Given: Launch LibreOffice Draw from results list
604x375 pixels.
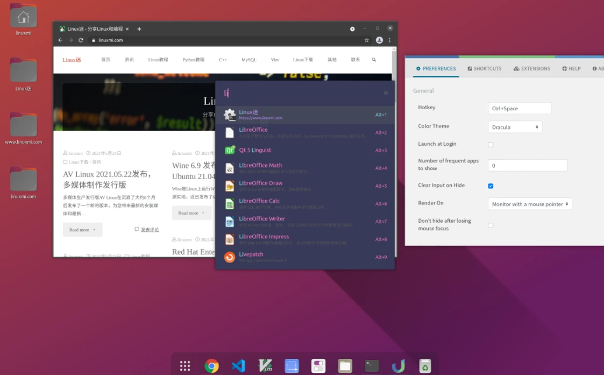Looking at the screenshot, I should pyautogui.click(x=260, y=183).
